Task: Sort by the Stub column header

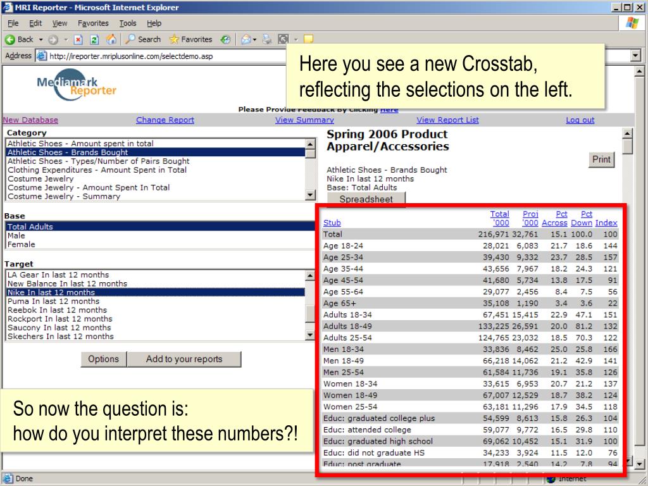Action: point(332,223)
